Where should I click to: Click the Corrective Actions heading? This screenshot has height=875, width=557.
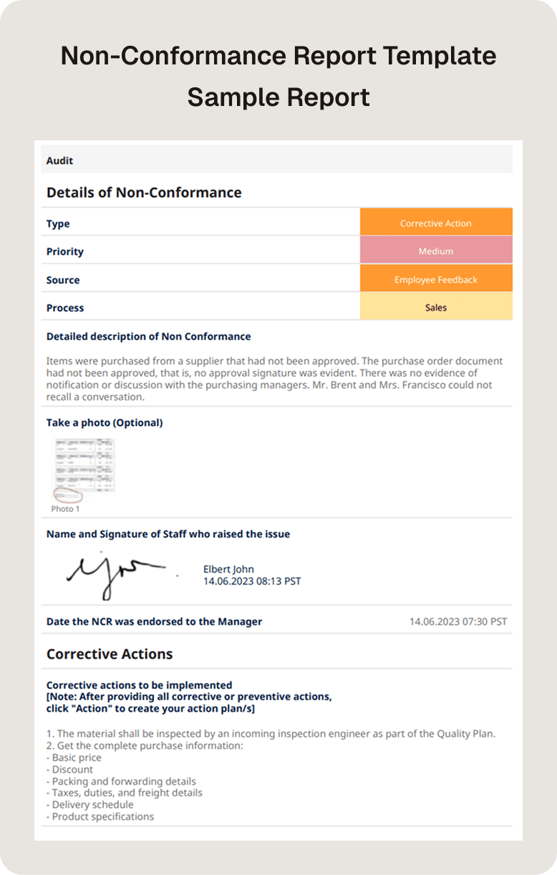pos(110,654)
